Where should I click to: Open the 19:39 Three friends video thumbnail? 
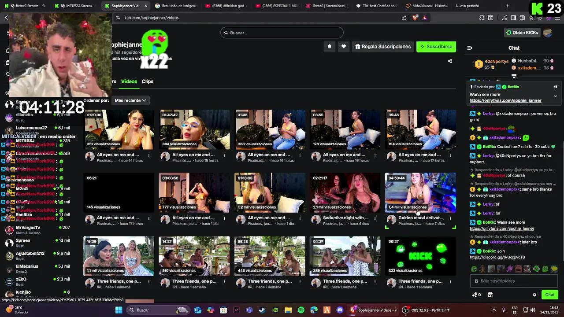[119, 256]
